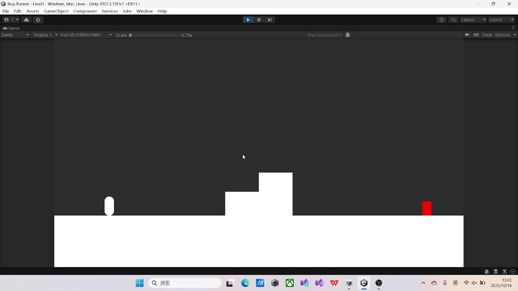The width and height of the screenshot is (518, 291).
Task: Open Unity Version Control hexagon icon
Action: (x=38, y=20)
